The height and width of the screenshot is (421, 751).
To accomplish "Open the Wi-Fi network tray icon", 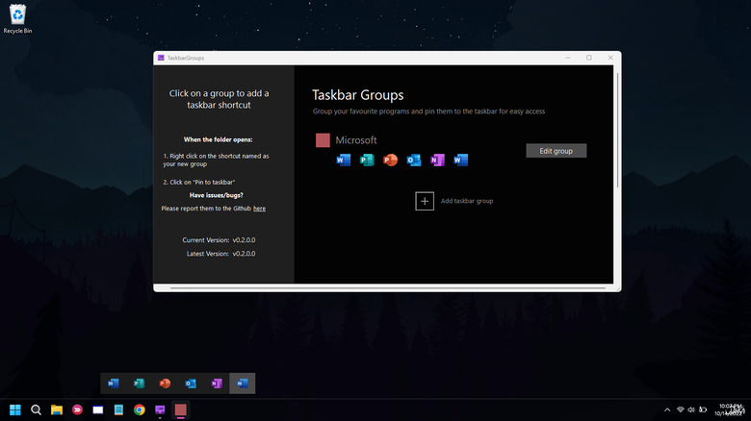I will (x=680, y=410).
